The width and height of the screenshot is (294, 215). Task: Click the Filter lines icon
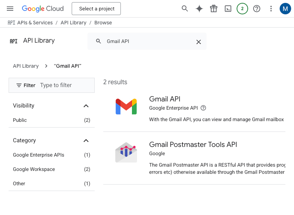[19, 85]
